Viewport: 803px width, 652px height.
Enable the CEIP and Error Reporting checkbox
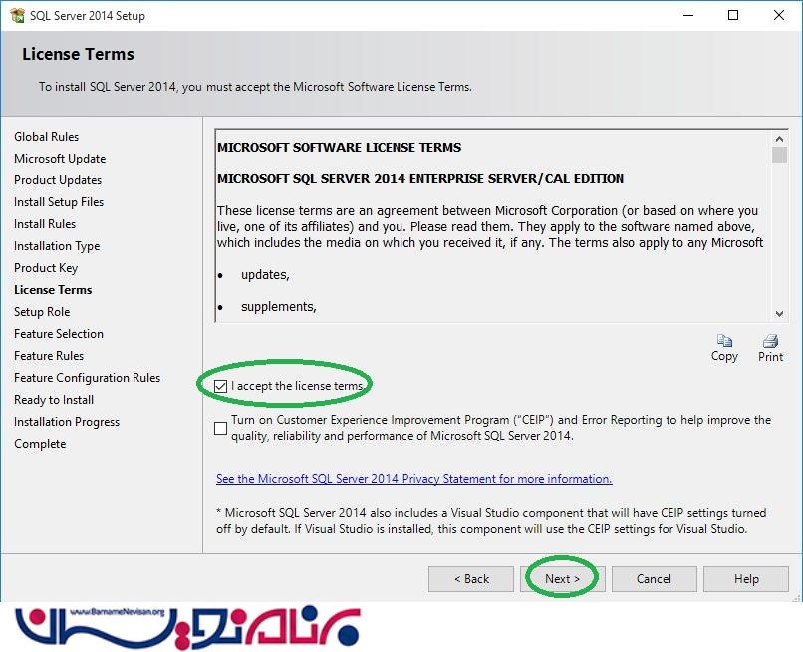pyautogui.click(x=221, y=428)
